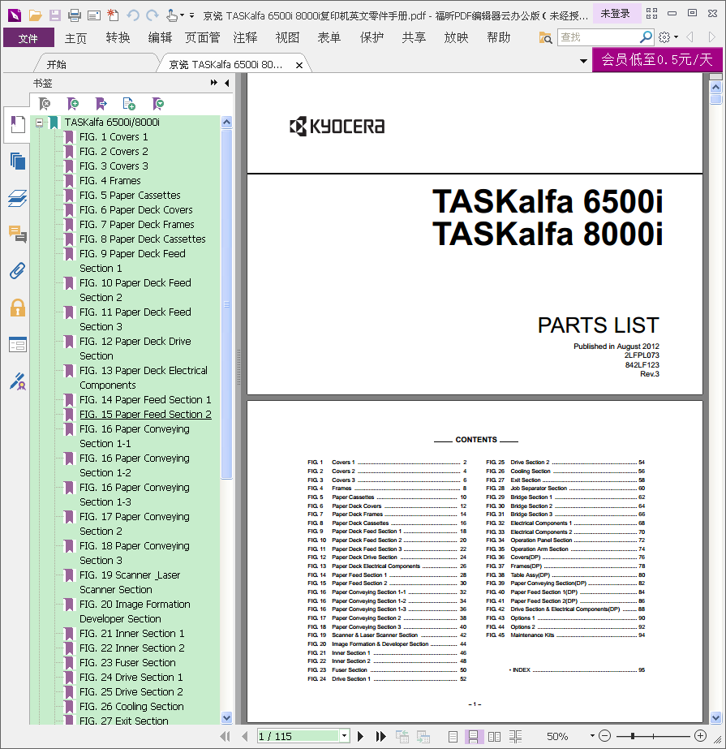Open bookmark FIG. 15 Paper Feed Section 2
Screen dimensions: 726x749
pyautogui.click(x=145, y=414)
